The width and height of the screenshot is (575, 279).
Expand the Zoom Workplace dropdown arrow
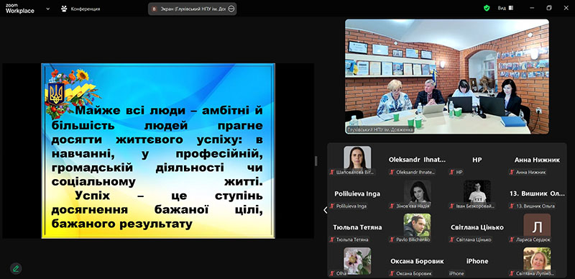[x=47, y=9]
